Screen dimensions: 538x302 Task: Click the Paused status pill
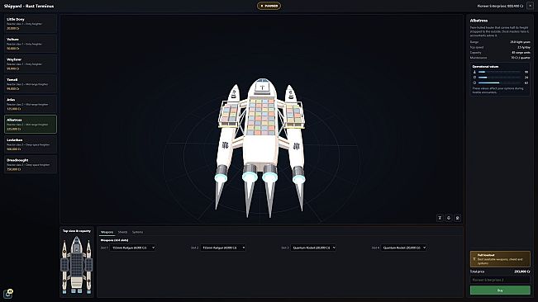(x=269, y=6)
